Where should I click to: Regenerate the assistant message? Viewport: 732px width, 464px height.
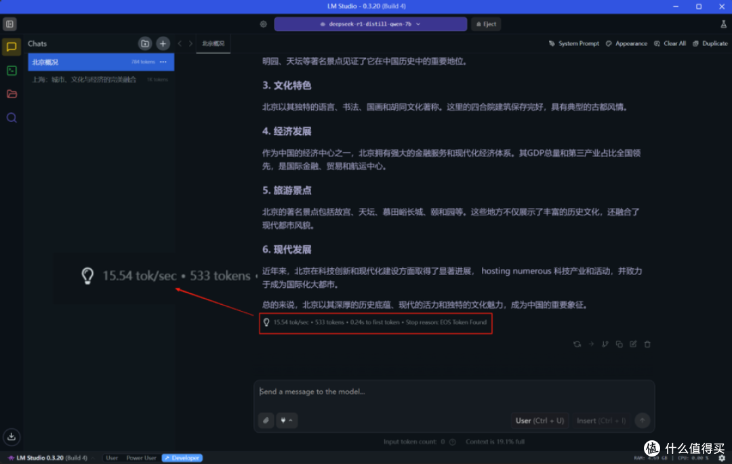click(577, 344)
